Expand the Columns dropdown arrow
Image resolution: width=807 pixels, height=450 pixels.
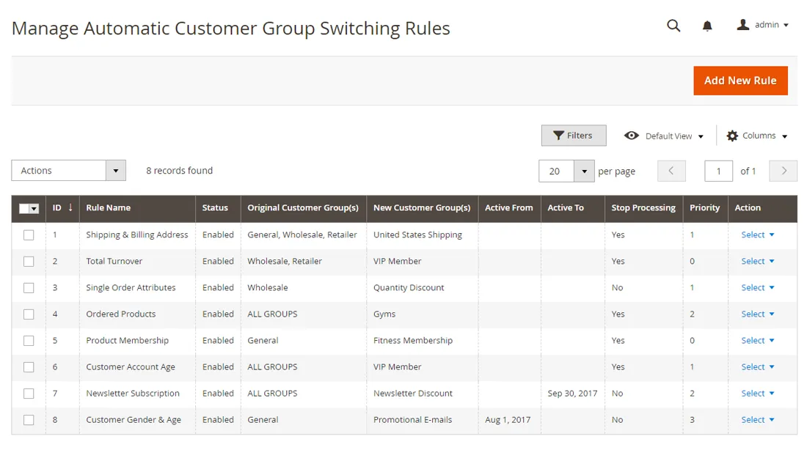[784, 137]
